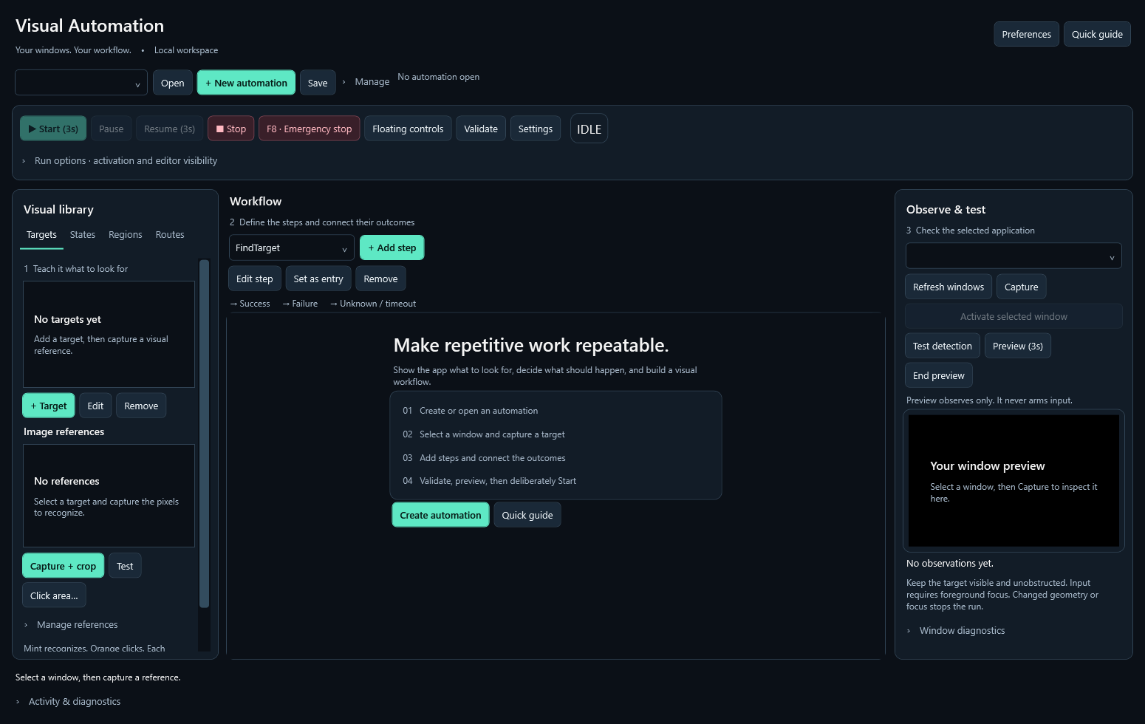Set the step as entry
The width and height of the screenshot is (1145, 724).
pyautogui.click(x=318, y=279)
